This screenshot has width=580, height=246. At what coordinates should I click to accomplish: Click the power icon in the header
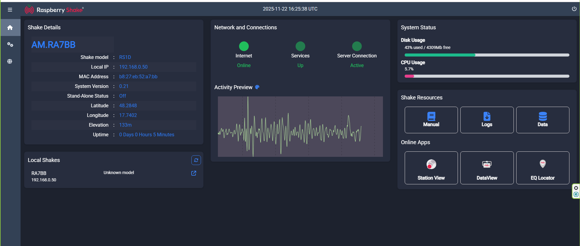[574, 9]
